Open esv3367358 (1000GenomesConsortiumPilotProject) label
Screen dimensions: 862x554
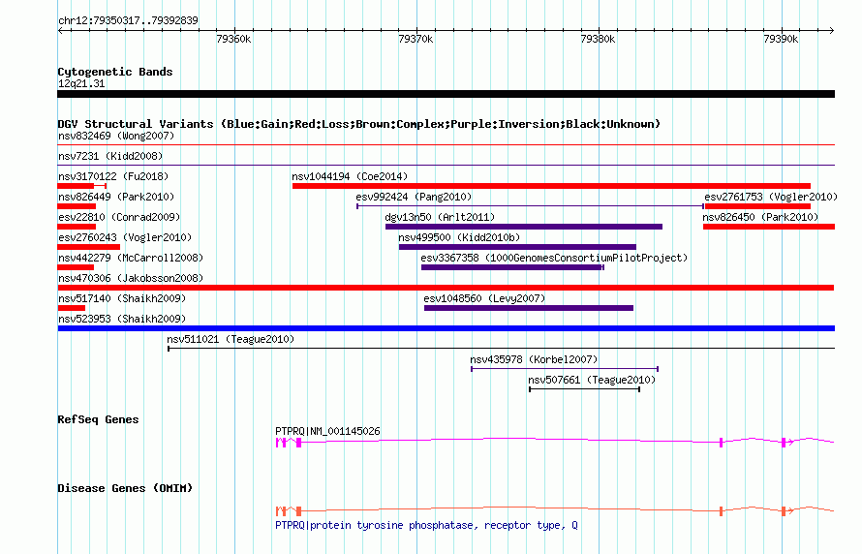(x=554, y=258)
